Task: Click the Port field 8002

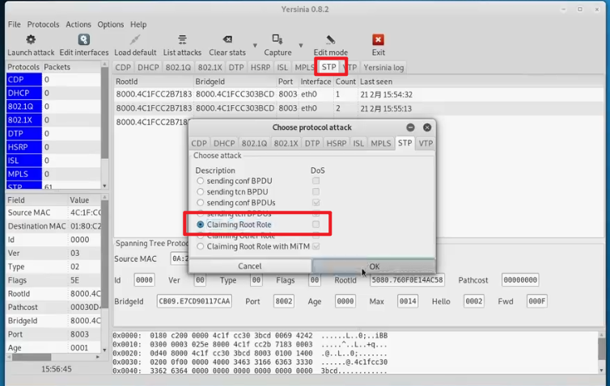Action: pyautogui.click(x=284, y=301)
